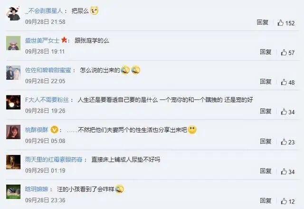
Task: Click avatar of the last commenter
Action: click(13, 191)
